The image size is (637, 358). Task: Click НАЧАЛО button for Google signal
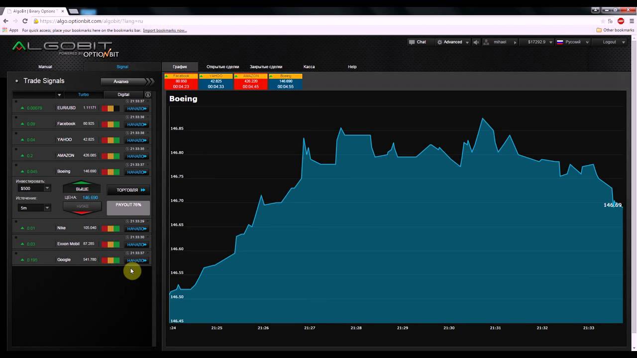tap(136, 261)
